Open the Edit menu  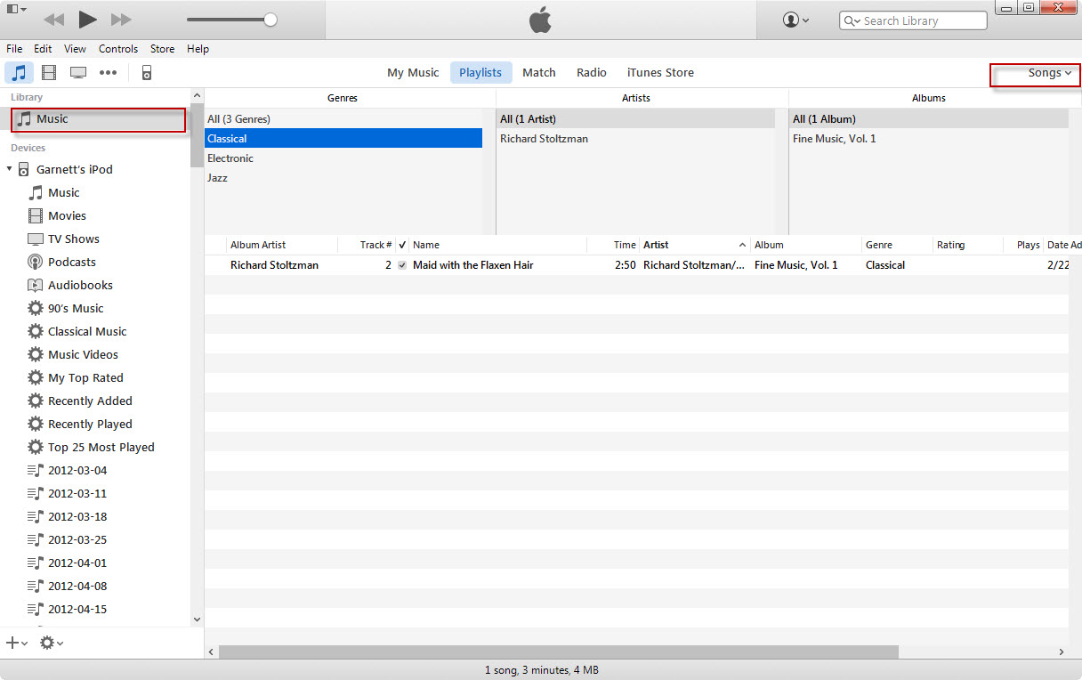click(43, 49)
